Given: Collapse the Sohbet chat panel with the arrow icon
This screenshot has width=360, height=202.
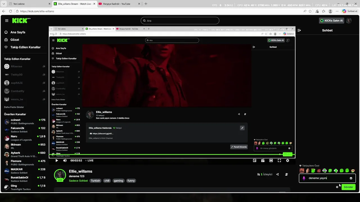Looking at the screenshot, I should (299, 30).
